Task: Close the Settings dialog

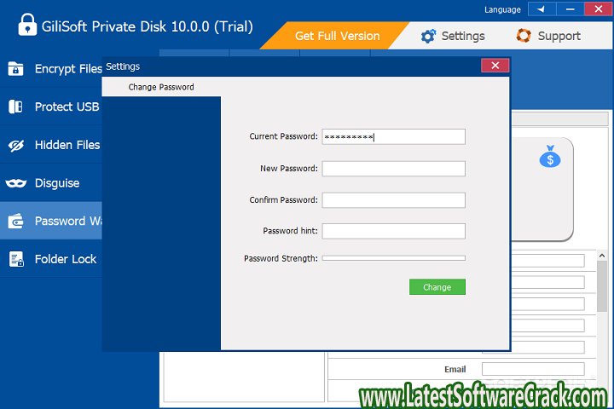Action: pos(495,66)
